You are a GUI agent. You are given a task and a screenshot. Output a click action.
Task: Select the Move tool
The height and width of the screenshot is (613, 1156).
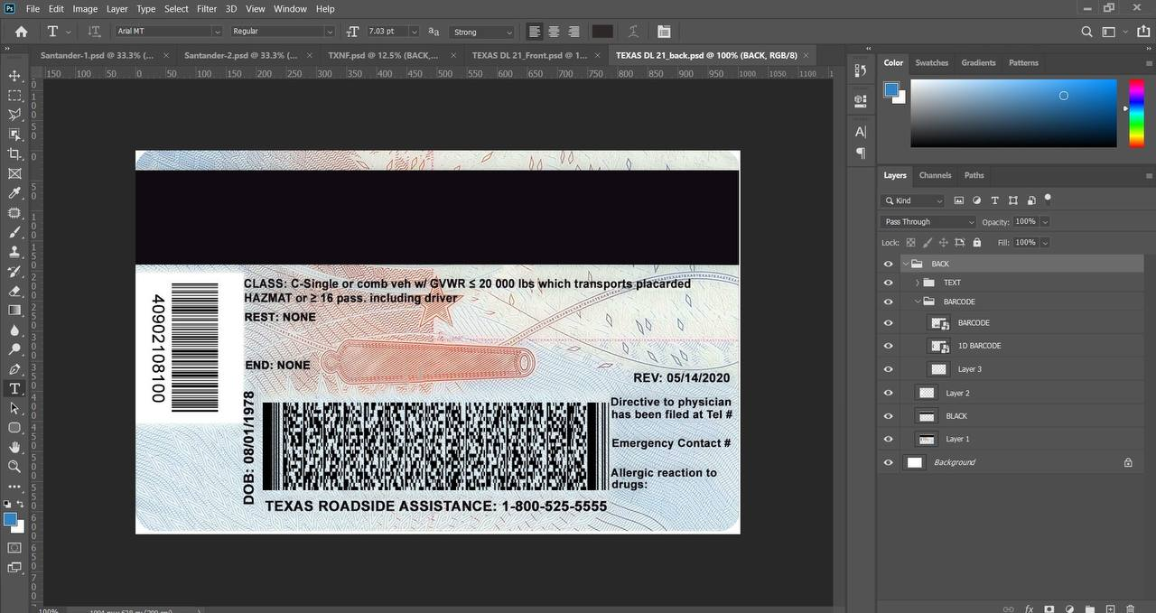pyautogui.click(x=14, y=76)
